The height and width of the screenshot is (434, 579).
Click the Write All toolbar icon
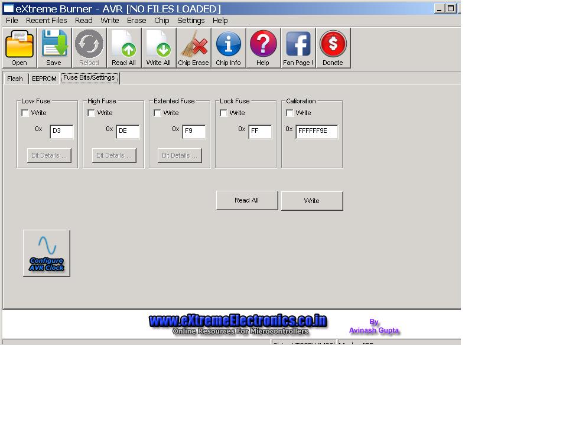tap(158, 48)
